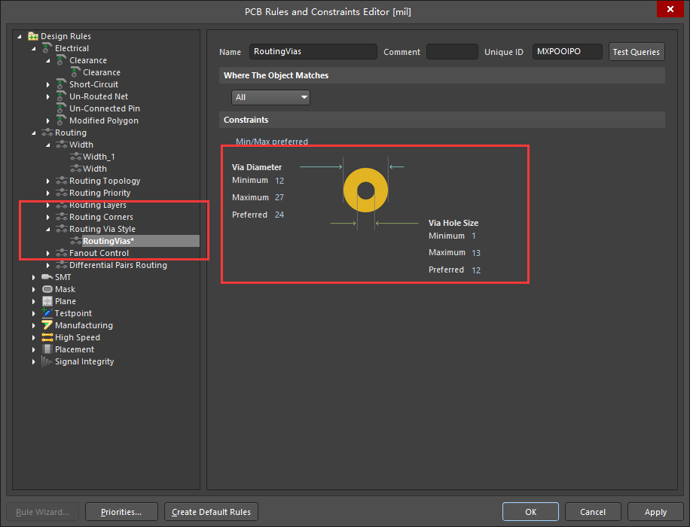Click the OK button
Viewport: 690px width, 527px height.
[531, 512]
